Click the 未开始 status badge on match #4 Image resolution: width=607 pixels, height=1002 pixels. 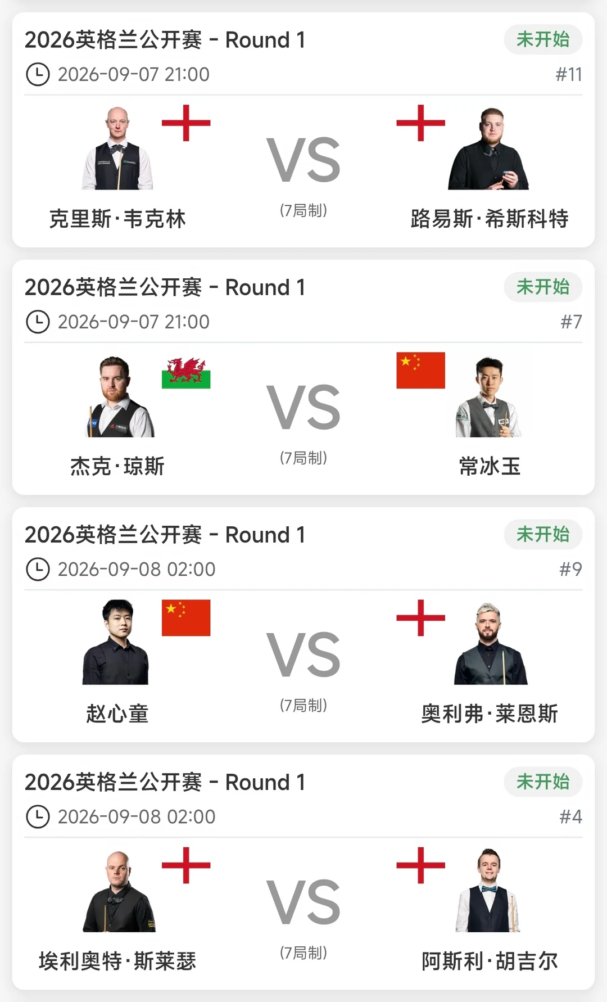(x=543, y=782)
